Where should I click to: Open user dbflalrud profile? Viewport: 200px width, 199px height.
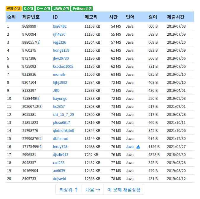coord(61,139)
